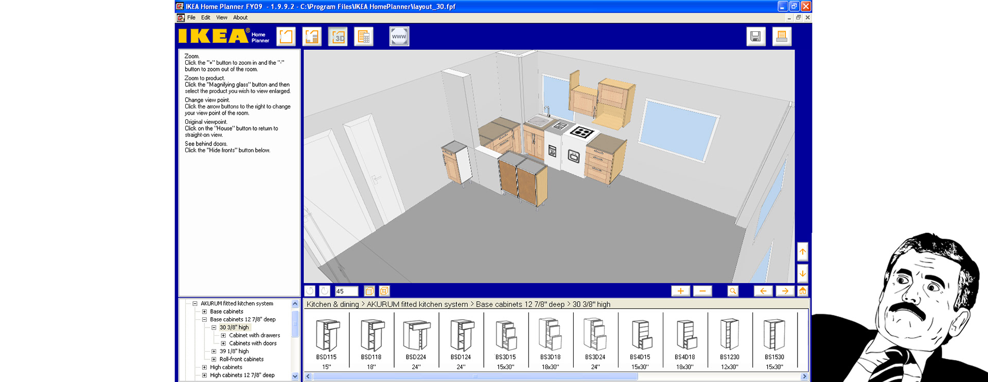Click the product list scroll right arrow
The image size is (988, 382).
click(x=804, y=376)
